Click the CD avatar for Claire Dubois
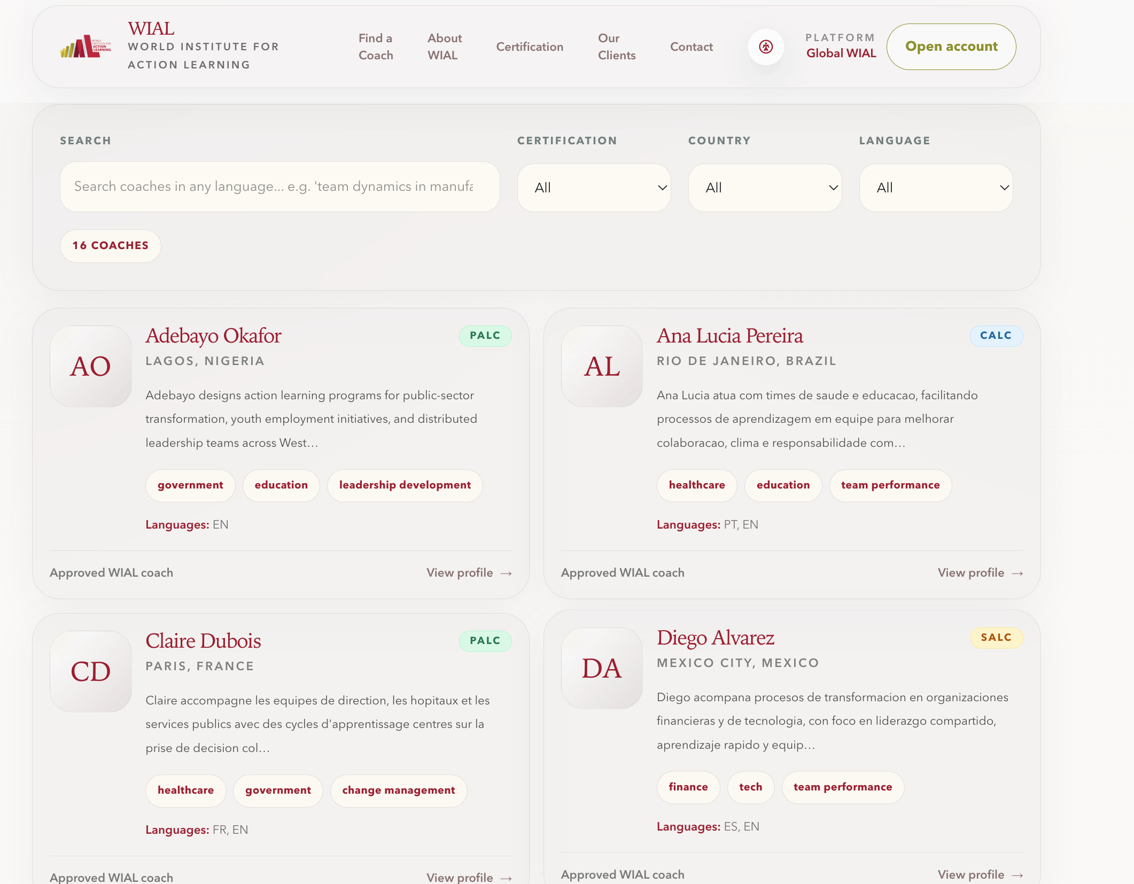Image resolution: width=1134 pixels, height=884 pixels. (91, 671)
